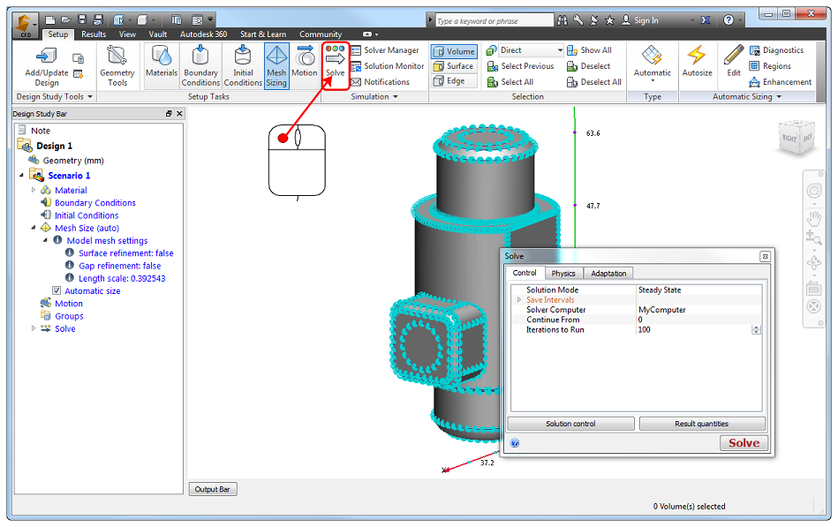838x527 pixels.
Task: Click the Solve icon in the ribbon
Action: point(335,62)
